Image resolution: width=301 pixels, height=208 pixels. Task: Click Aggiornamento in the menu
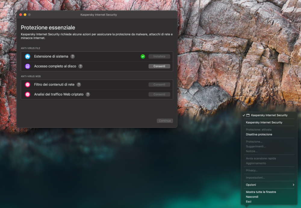pyautogui.click(x=269, y=163)
